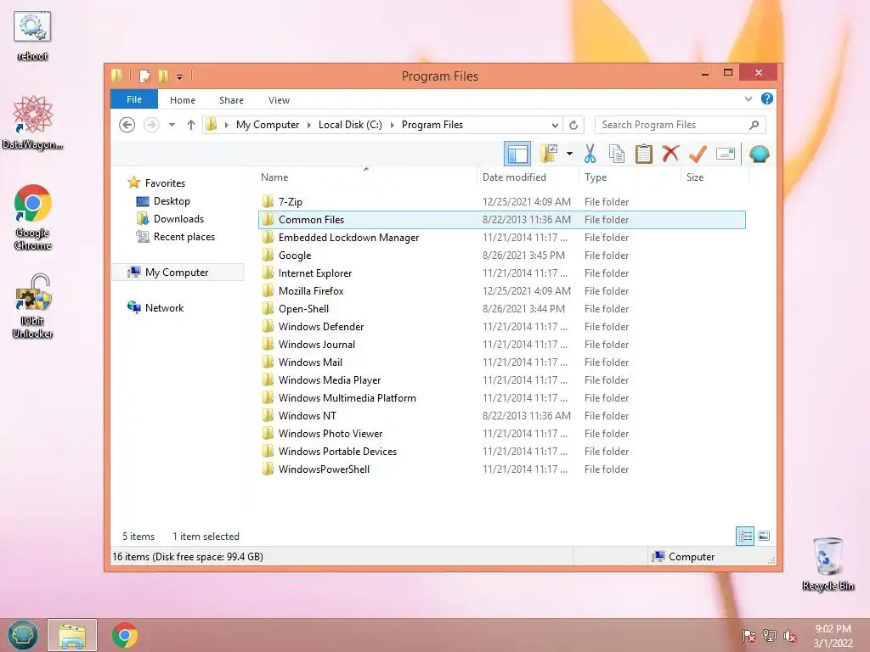Switch to Details view in status bar
Screen dimensions: 870x652
(x=745, y=536)
